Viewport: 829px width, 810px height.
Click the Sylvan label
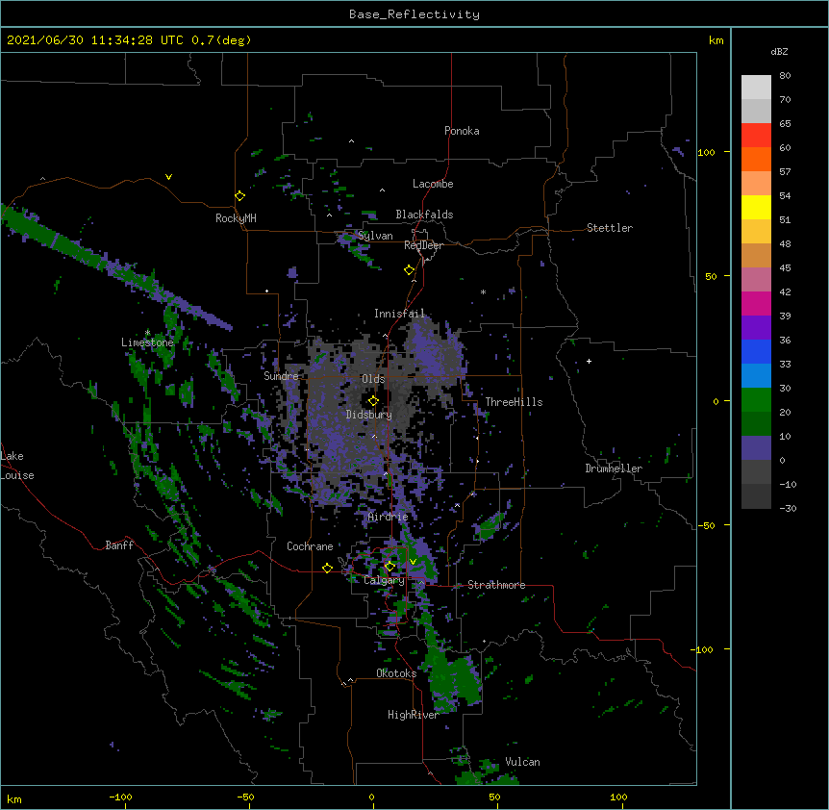tap(375, 236)
